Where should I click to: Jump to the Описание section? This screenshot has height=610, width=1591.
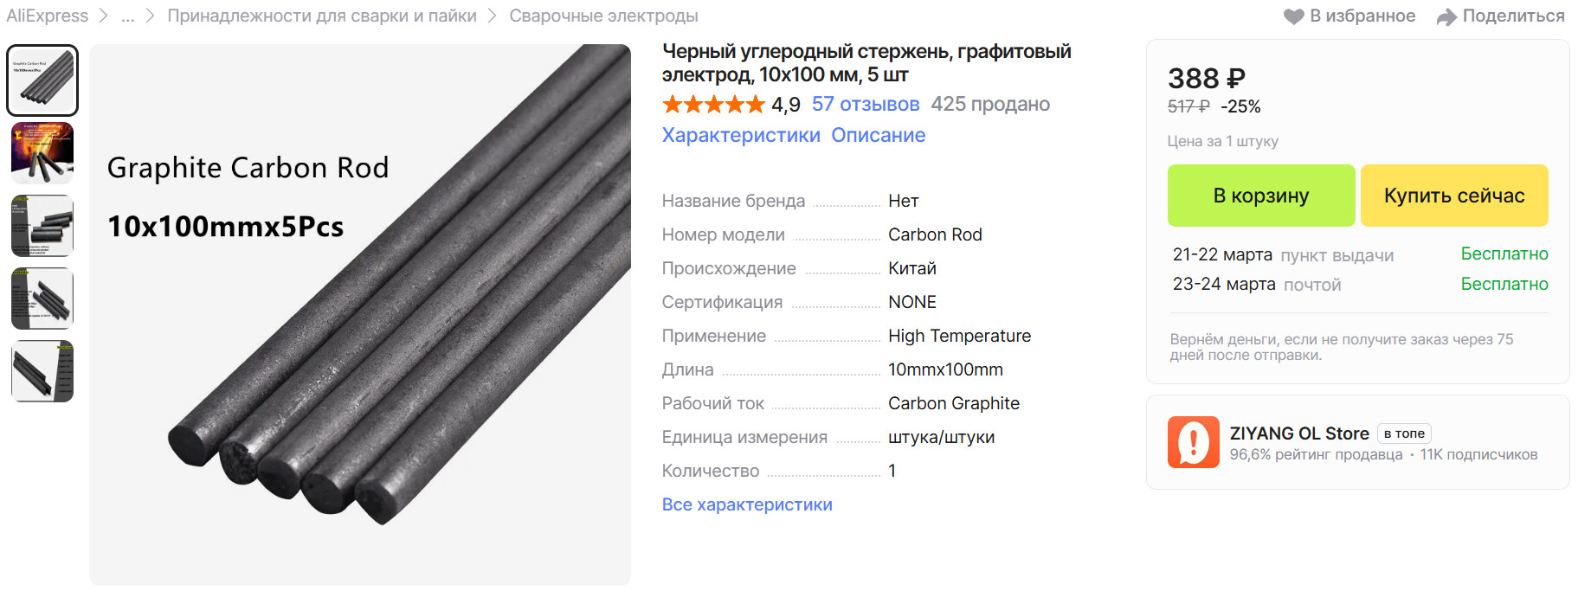(x=878, y=135)
